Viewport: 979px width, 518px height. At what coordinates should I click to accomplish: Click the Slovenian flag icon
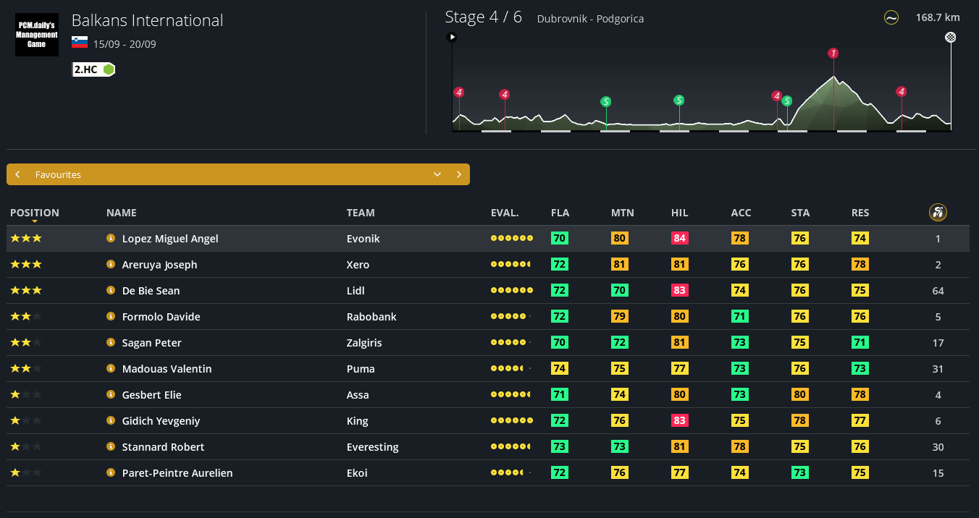click(x=80, y=43)
